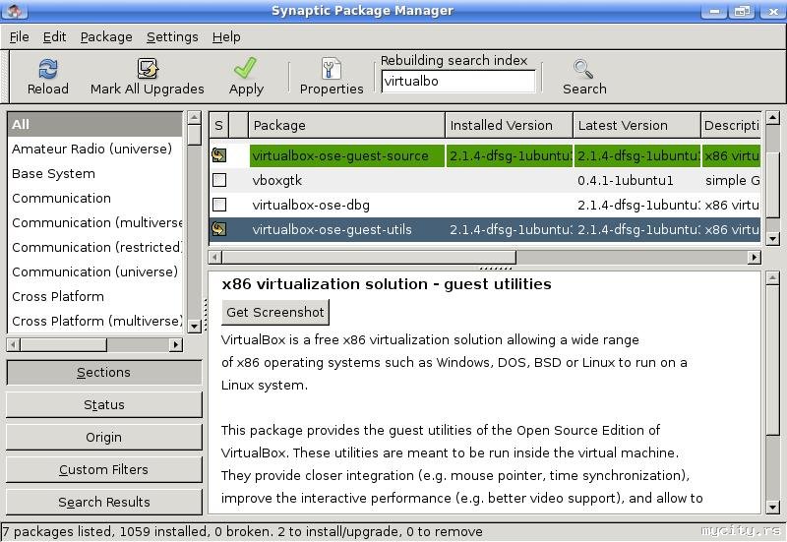The height and width of the screenshot is (542, 787).
Task: Select Communication (multiverse) section
Action: (x=94, y=223)
